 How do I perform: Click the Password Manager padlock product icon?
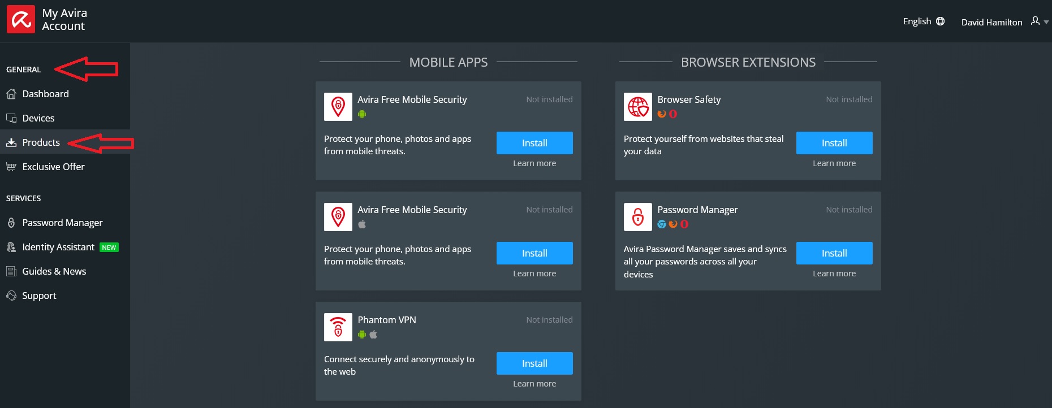tap(637, 217)
